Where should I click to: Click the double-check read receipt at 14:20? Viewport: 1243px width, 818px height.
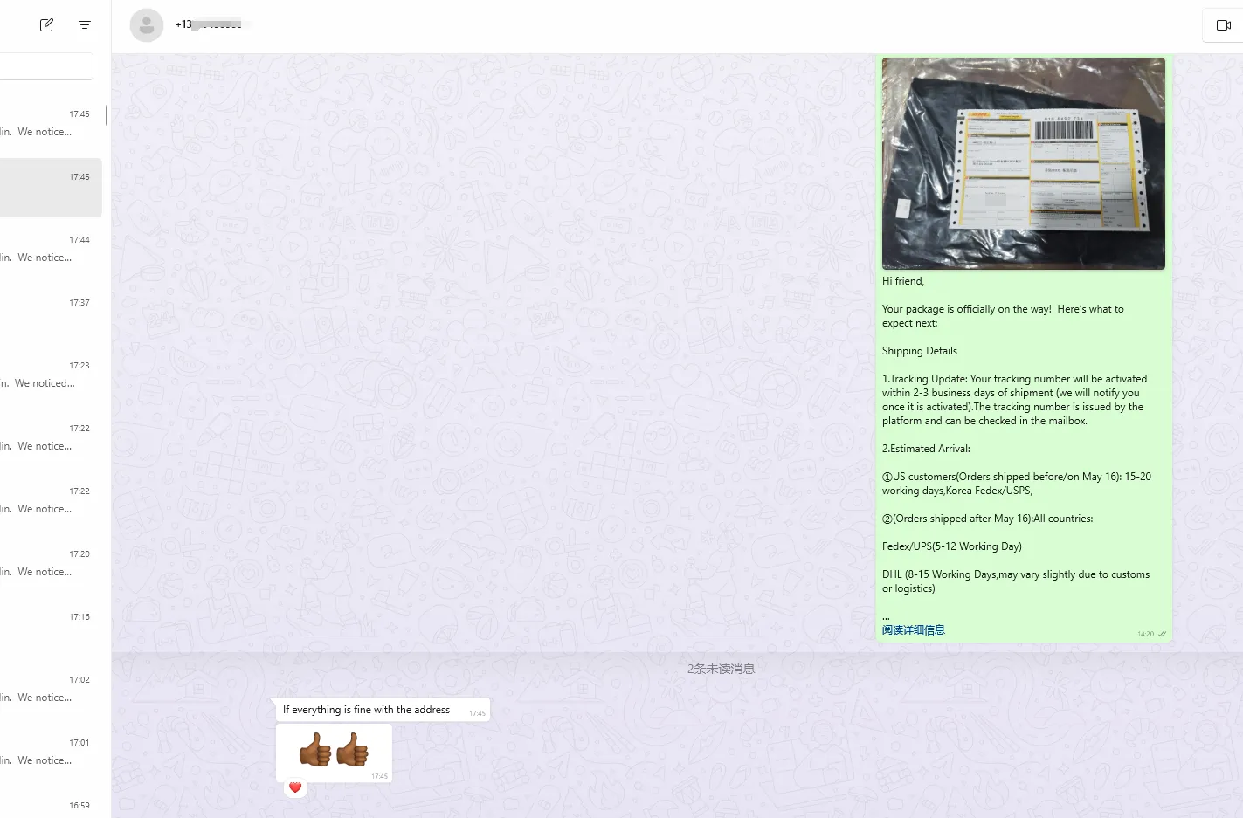tap(1162, 634)
